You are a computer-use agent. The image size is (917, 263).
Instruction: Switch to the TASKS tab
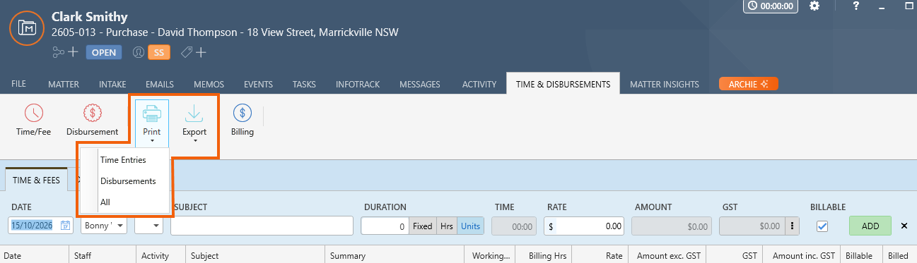point(304,85)
